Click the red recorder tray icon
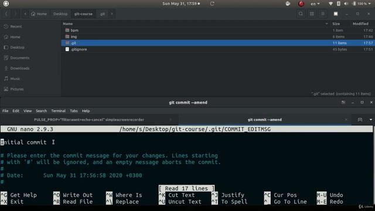 tap(301, 4)
